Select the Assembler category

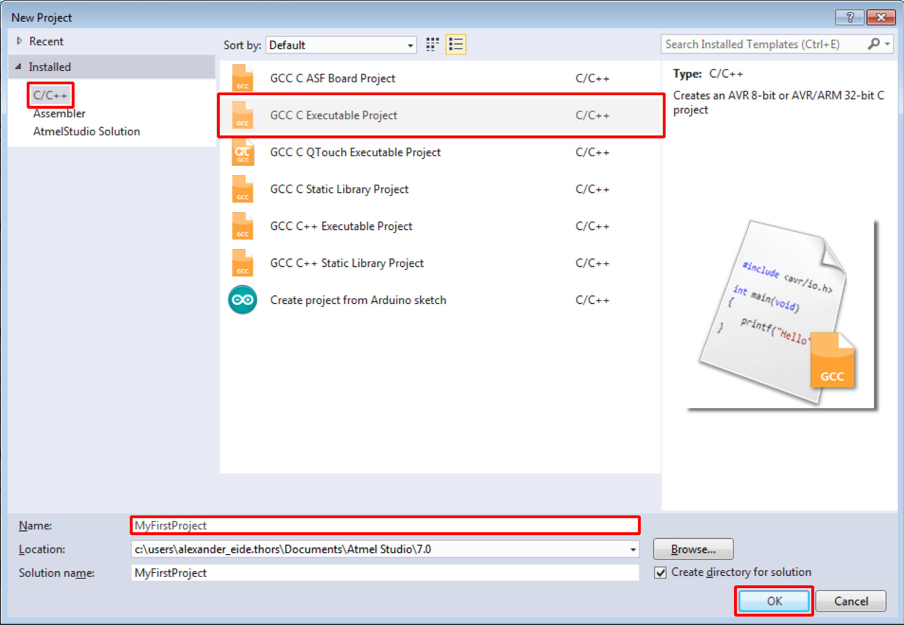(x=59, y=113)
